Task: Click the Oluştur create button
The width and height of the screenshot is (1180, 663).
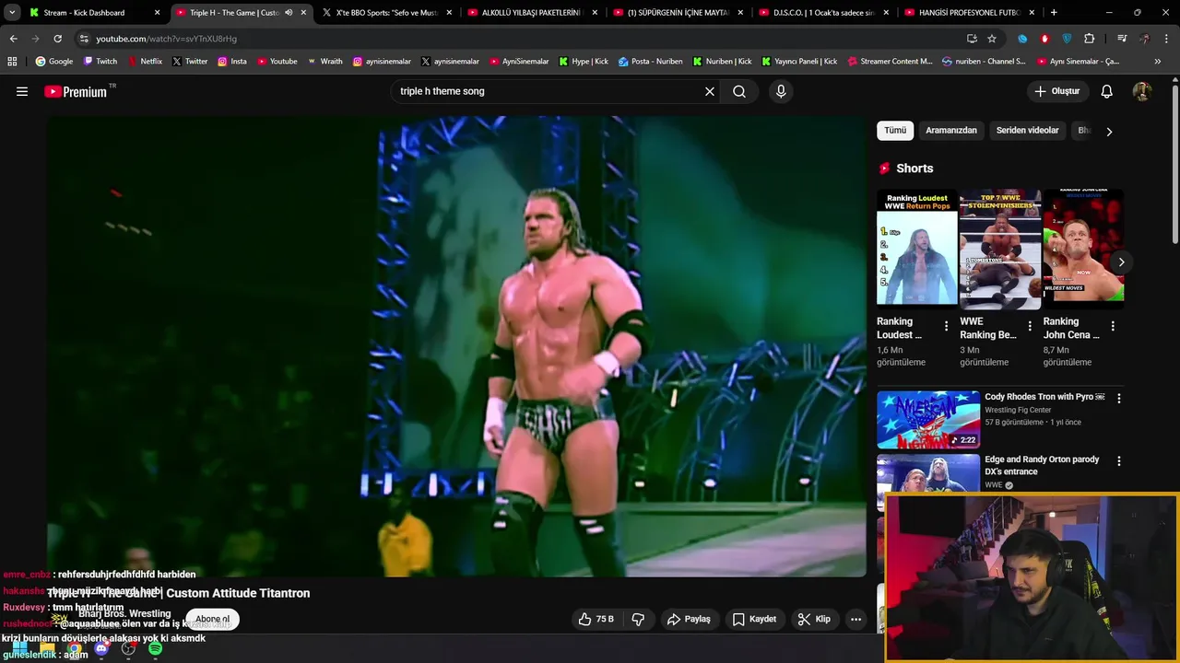Action: pyautogui.click(x=1056, y=91)
